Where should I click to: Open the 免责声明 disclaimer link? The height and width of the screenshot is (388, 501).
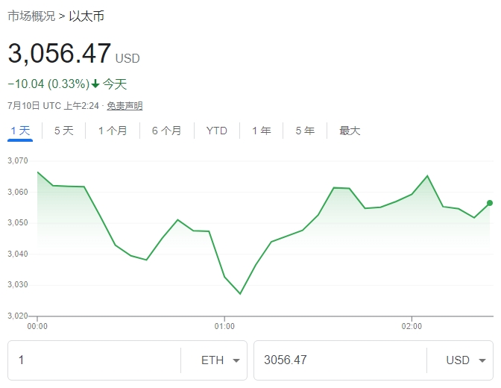125,106
